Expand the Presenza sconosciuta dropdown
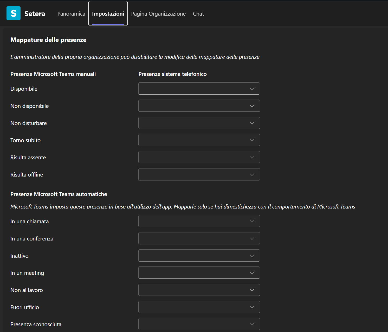Image resolution: width=388 pixels, height=332 pixels. [x=199, y=324]
